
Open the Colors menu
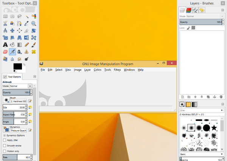pos(98,70)
